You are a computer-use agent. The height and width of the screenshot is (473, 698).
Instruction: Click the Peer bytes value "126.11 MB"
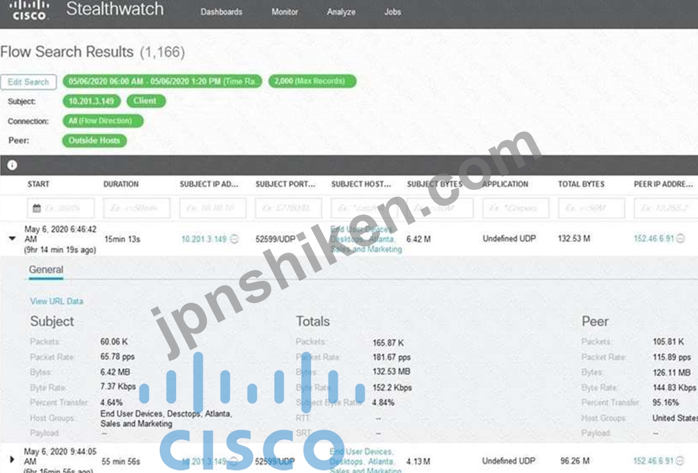click(672, 372)
